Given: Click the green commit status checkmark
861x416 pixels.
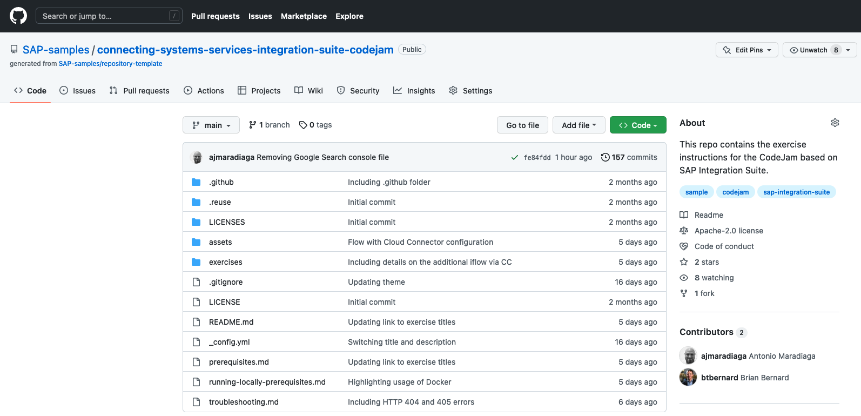Looking at the screenshot, I should pos(515,157).
